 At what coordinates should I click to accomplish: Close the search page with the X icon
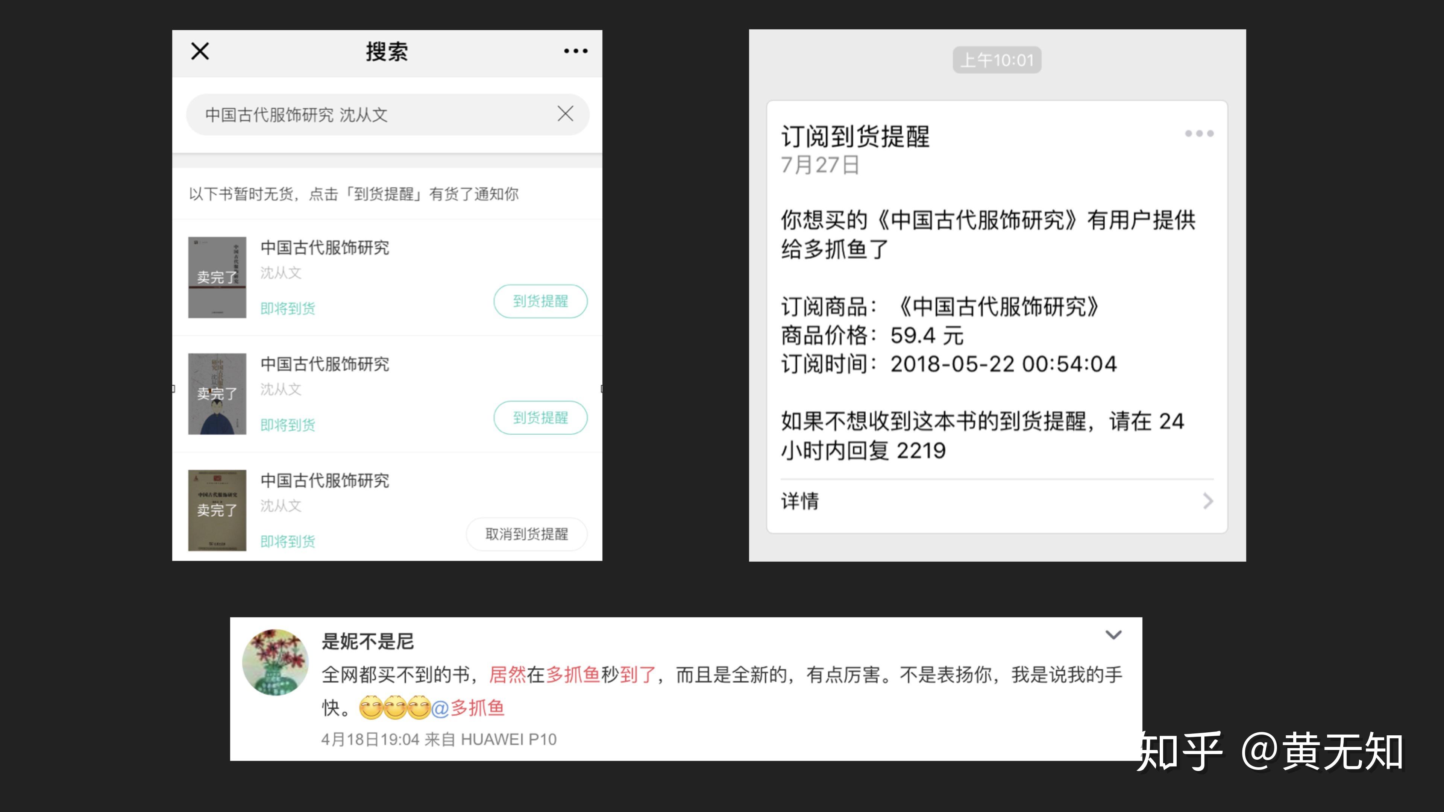pyautogui.click(x=200, y=51)
